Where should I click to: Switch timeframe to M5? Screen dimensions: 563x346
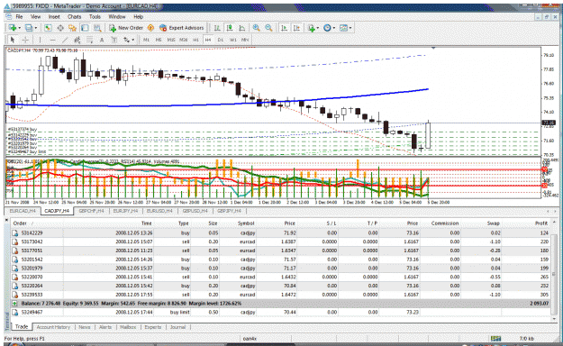[x=159, y=40]
